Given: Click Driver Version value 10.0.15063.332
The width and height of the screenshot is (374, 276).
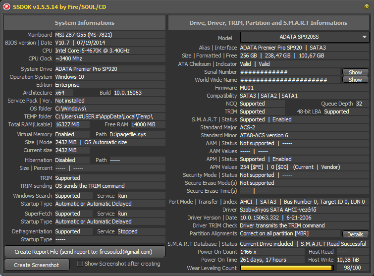Looking at the screenshot, I should (260, 218).
